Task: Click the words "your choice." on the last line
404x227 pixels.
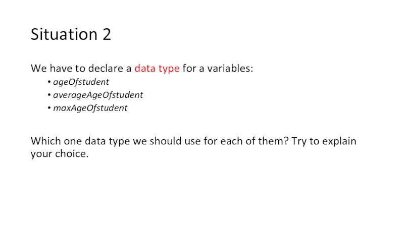Action: click(60, 154)
